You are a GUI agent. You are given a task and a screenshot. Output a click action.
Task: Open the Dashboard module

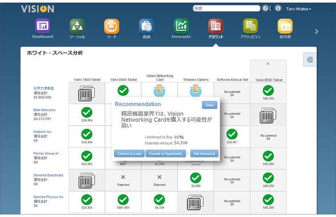(x=43, y=28)
